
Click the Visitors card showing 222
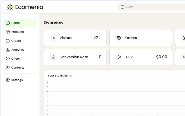point(75,38)
